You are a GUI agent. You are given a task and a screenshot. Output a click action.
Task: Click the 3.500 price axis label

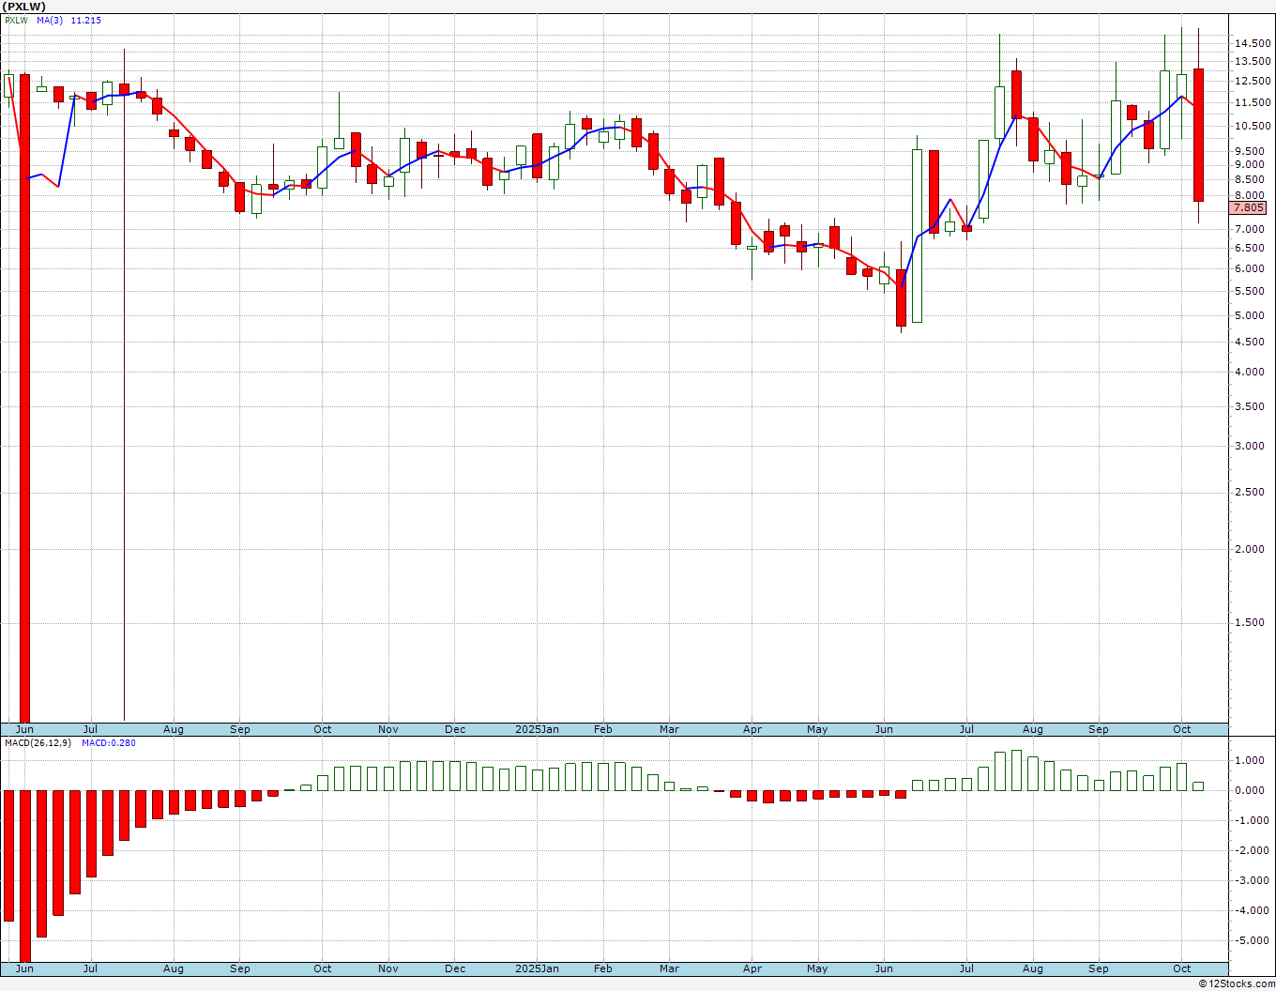pos(1251,406)
